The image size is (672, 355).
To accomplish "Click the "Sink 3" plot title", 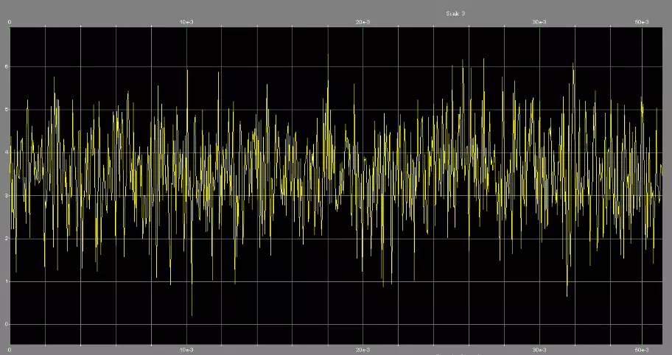I will click(x=455, y=14).
